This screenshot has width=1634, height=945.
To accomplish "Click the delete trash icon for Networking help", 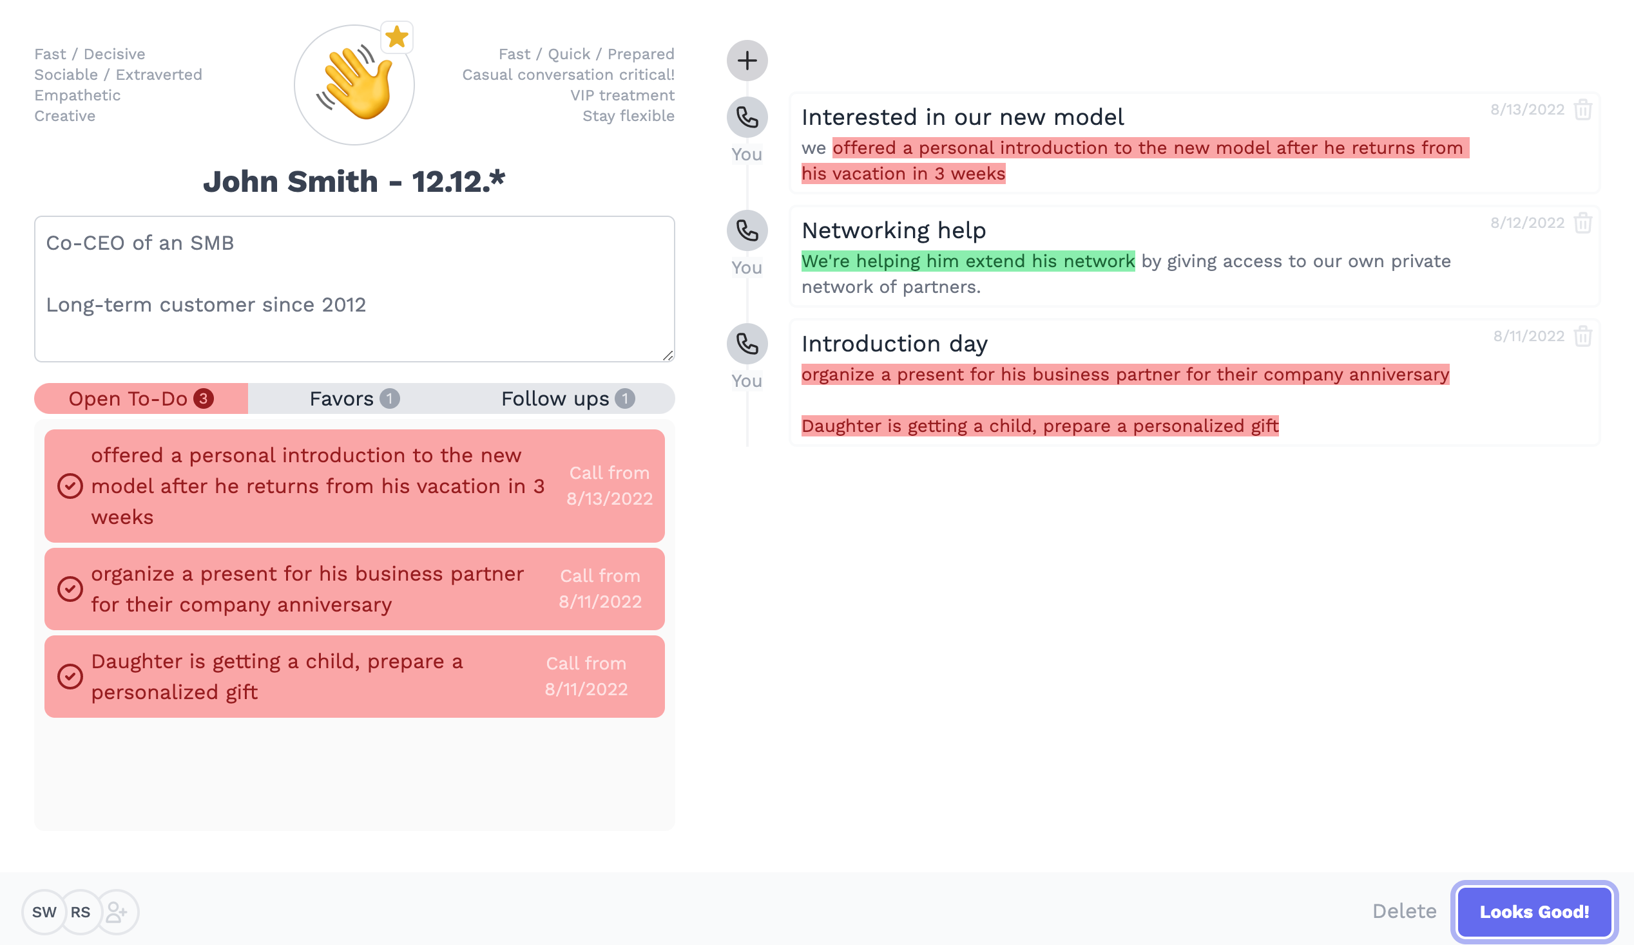I will tap(1583, 223).
